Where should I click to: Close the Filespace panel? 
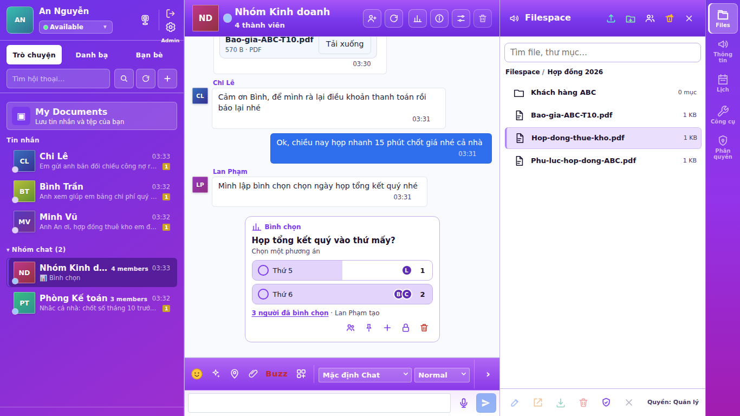click(689, 18)
